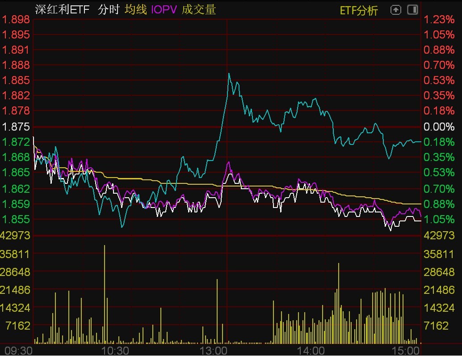Screen dimensions: 462x356
Task: Toggle the purple IOPV line display
Action: coord(164,9)
